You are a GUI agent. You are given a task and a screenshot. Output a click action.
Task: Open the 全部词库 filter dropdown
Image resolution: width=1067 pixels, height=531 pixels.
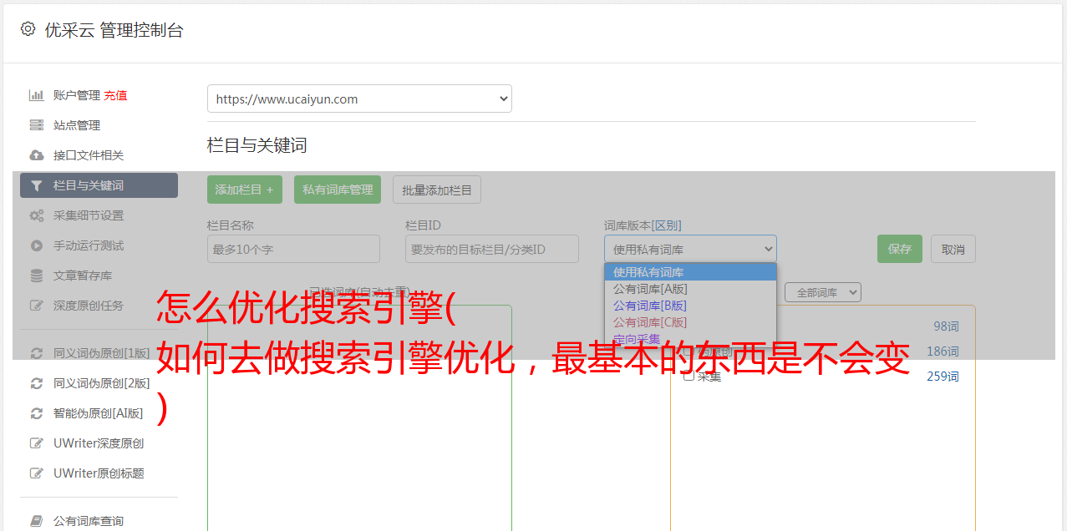coord(823,292)
